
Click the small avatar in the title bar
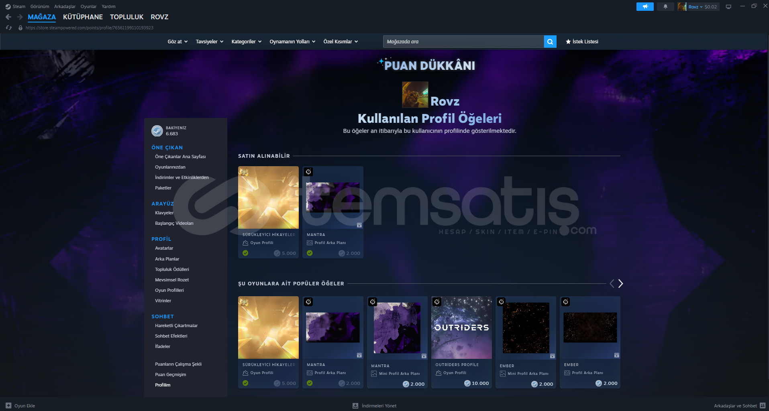[x=682, y=6]
